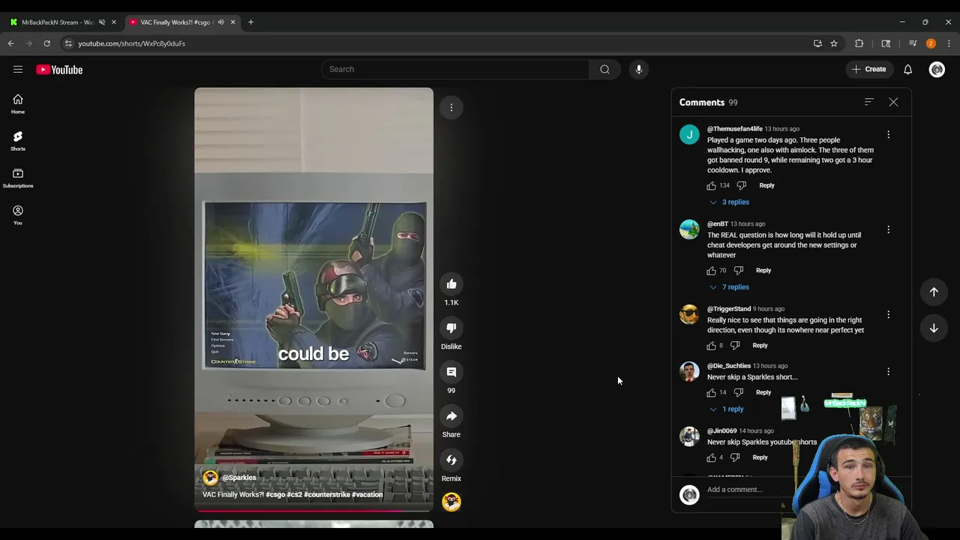This screenshot has width=960, height=540.
Task: Seek on the short's red progress bar
Action: point(313,511)
